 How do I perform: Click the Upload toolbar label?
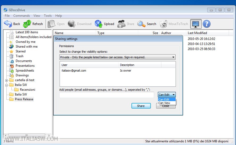coord(109,24)
